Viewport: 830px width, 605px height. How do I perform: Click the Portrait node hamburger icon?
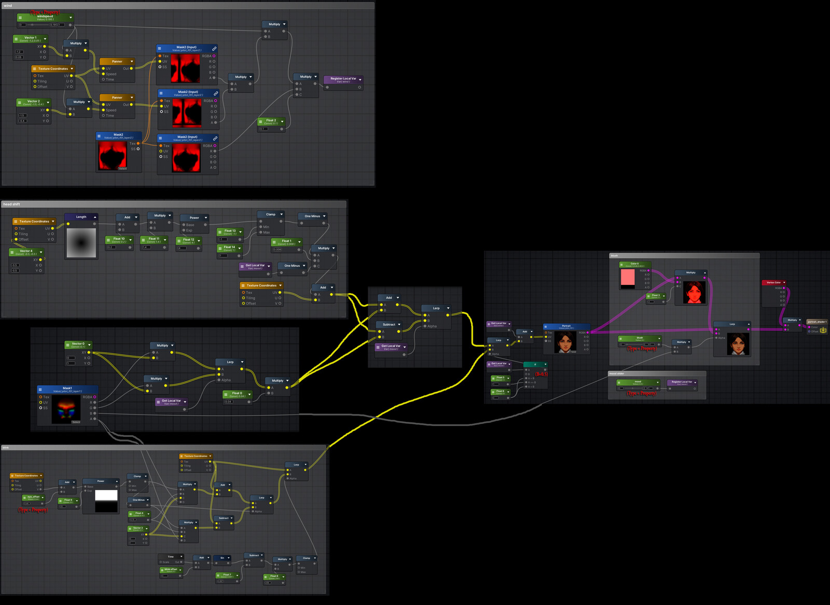(546, 327)
